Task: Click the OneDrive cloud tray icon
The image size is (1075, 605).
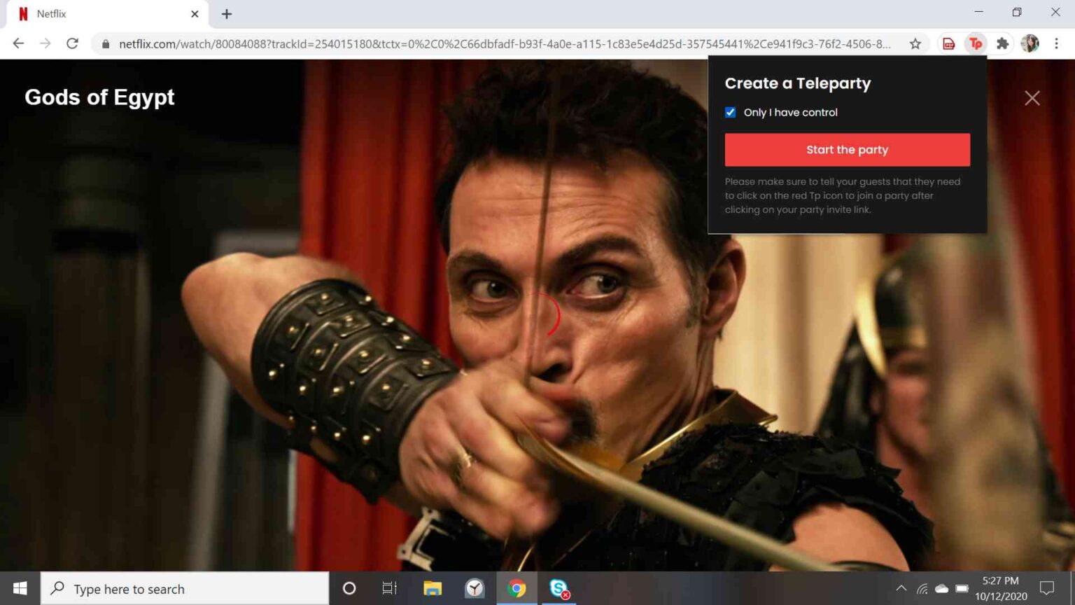Action: click(x=942, y=589)
